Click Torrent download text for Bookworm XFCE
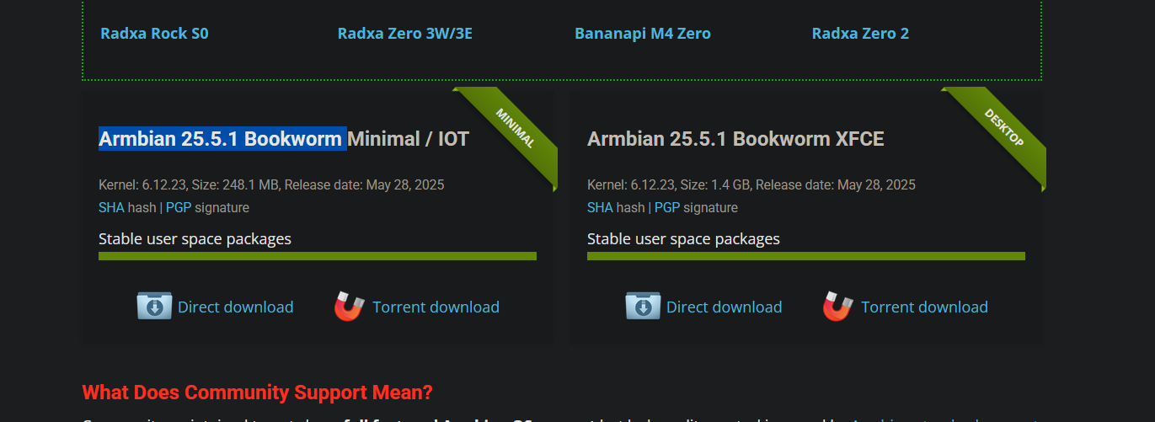Image resolution: width=1155 pixels, height=422 pixels. 925,307
